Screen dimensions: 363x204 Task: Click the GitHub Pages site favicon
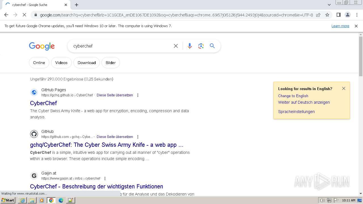pyautogui.click(x=34, y=92)
